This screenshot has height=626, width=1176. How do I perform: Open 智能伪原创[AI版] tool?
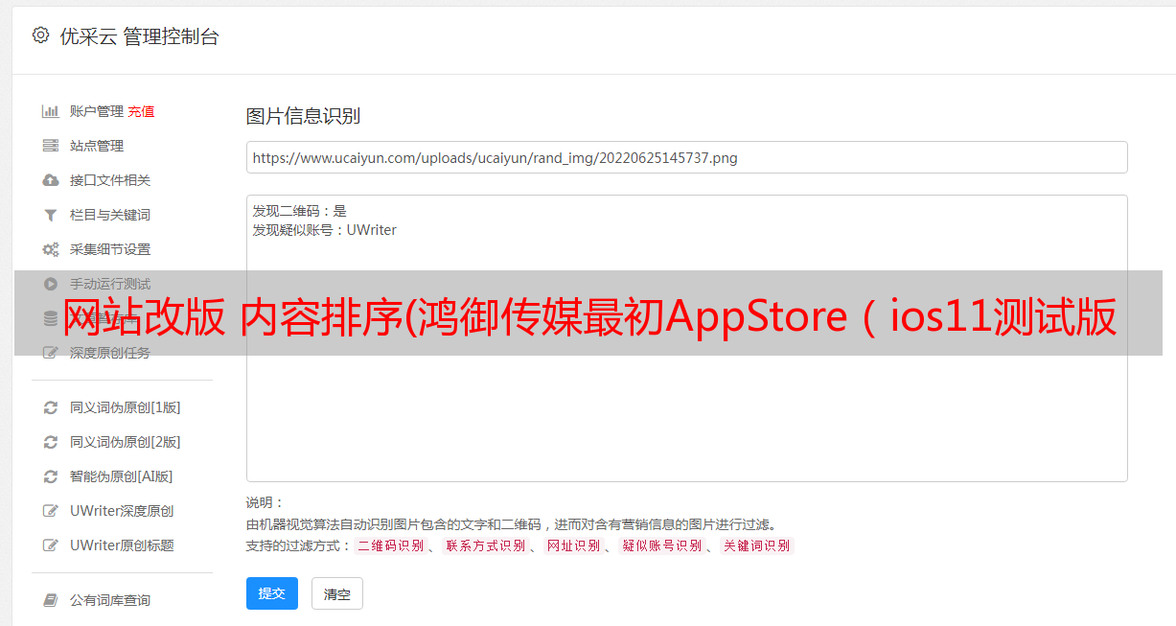point(121,476)
